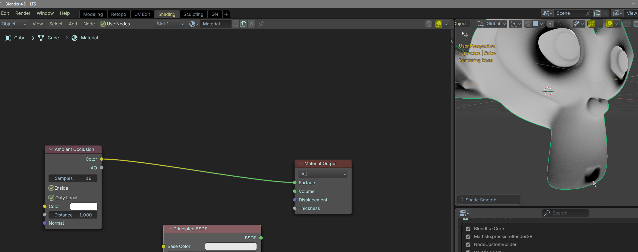Image resolution: width=638 pixels, height=252 pixels.
Task: Add a new workspace with plus tab
Action: (226, 14)
